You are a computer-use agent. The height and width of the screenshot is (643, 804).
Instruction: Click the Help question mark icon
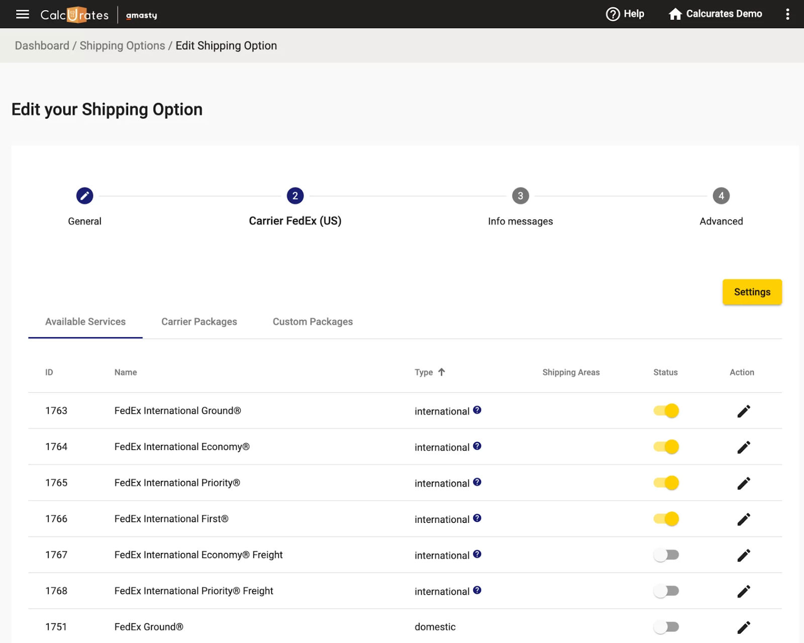click(613, 14)
